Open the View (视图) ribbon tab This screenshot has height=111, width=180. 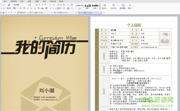[37, 1]
